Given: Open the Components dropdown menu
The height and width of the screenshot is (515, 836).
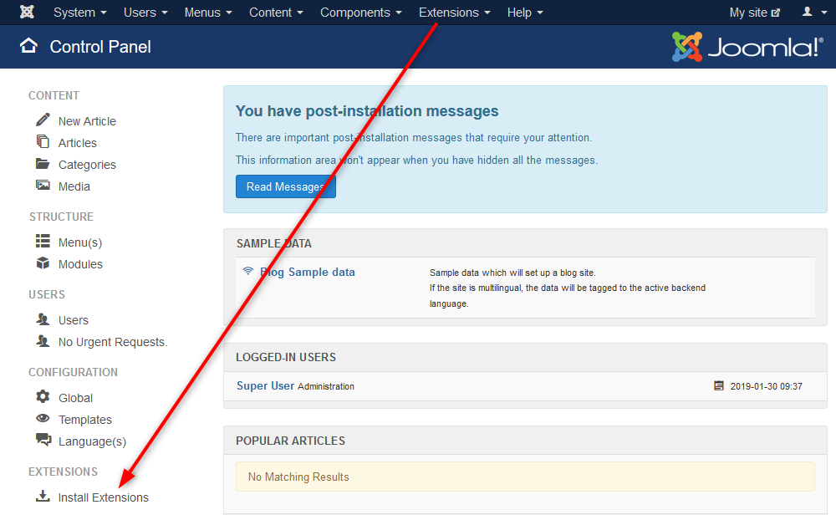Looking at the screenshot, I should (x=360, y=13).
